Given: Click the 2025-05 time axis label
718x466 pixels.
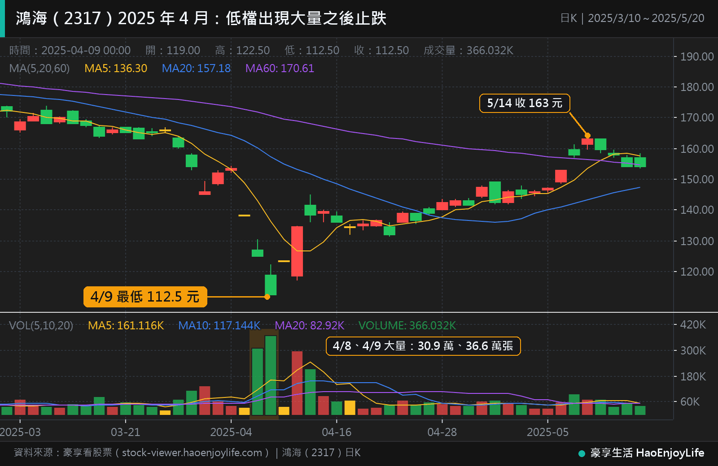Looking at the screenshot, I should coord(547,432).
